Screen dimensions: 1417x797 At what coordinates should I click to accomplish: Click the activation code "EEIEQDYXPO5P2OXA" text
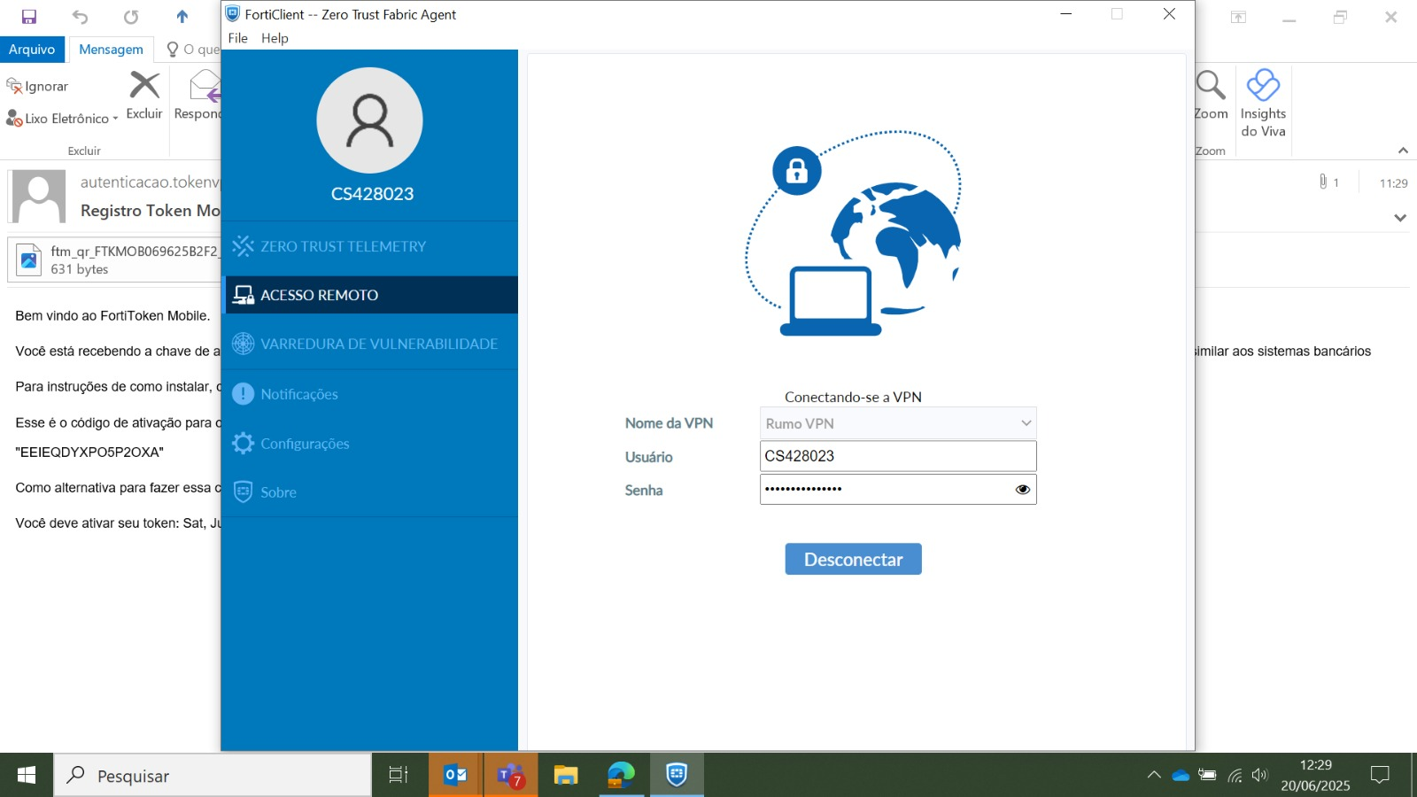tap(89, 453)
